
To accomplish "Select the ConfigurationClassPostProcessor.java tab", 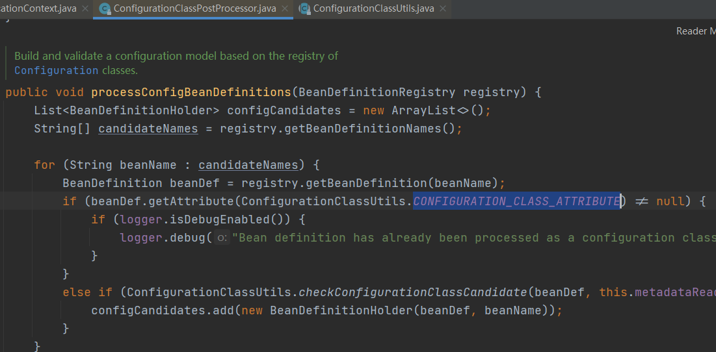I will [194, 8].
